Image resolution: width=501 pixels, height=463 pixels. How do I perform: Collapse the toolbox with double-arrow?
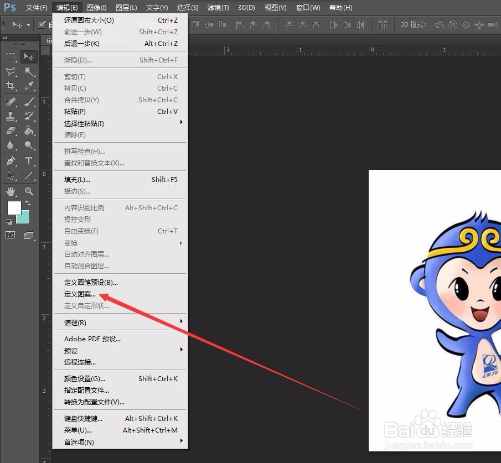(5, 38)
